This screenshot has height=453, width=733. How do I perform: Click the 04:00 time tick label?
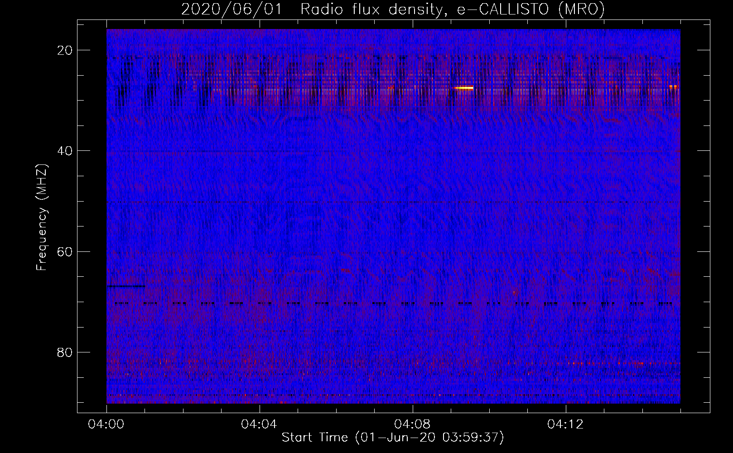coord(106,424)
